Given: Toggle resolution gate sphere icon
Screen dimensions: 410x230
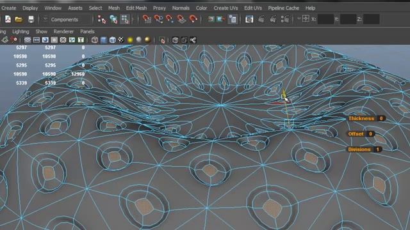Looking at the screenshot, I should coord(45,40).
